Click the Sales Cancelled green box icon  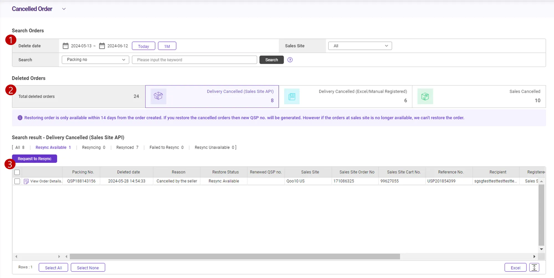tap(425, 96)
